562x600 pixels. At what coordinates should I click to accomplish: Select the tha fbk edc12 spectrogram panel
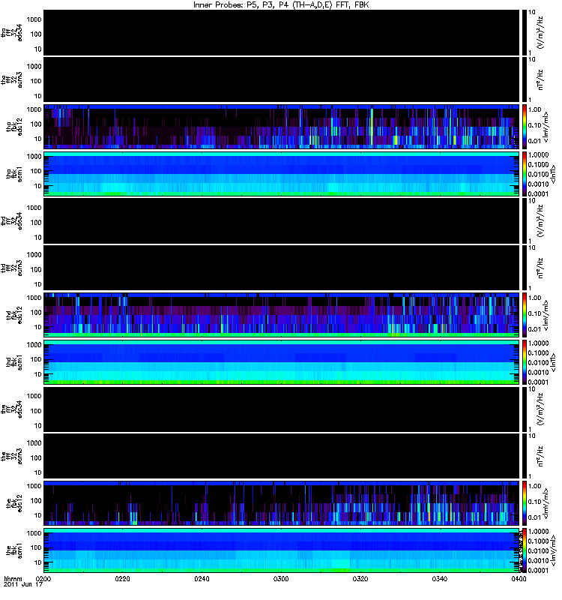282,127
